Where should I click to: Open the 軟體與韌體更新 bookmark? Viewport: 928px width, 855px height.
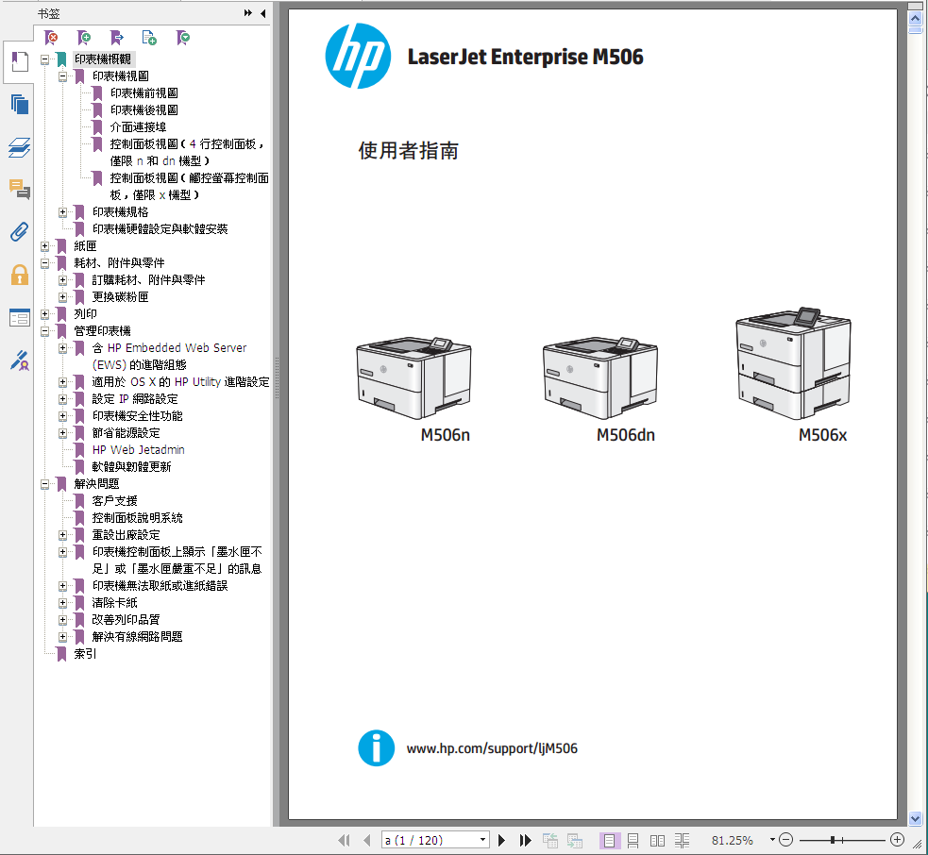pyautogui.click(x=131, y=467)
